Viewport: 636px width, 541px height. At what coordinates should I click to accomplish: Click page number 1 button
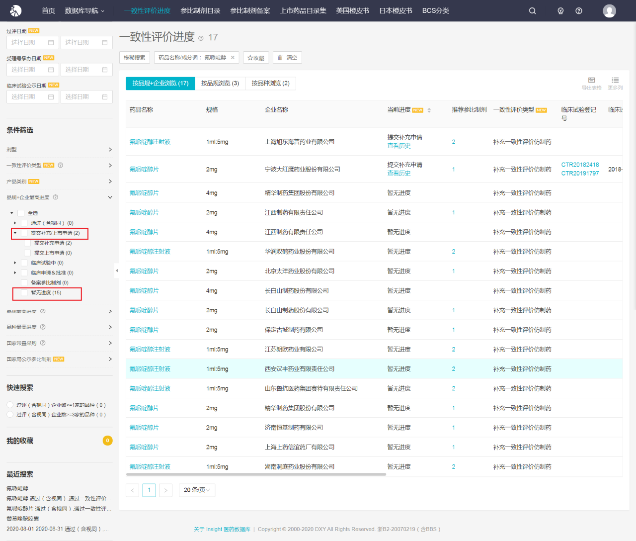[149, 490]
